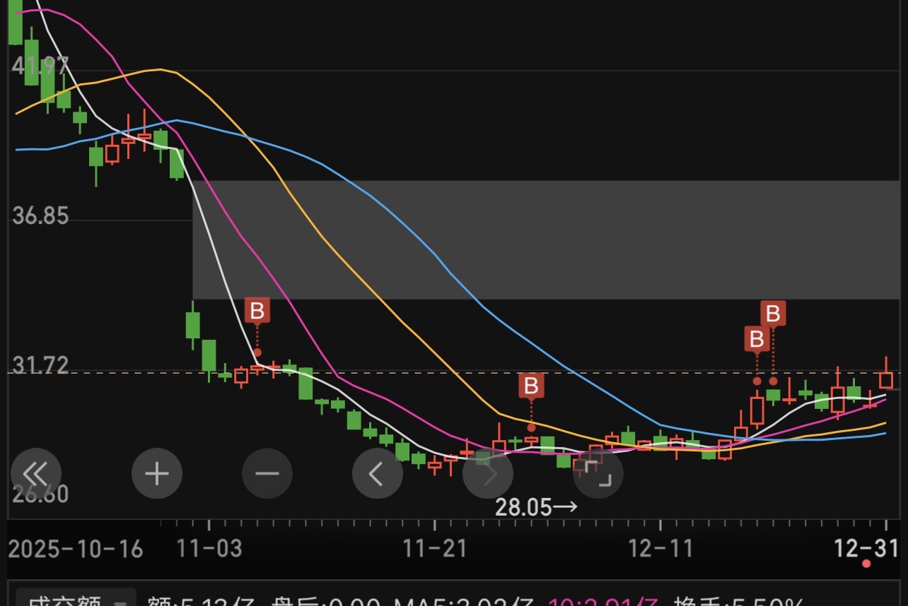Image resolution: width=908 pixels, height=606 pixels.
Task: Zoom in the chart with plus button
Action: coord(156,473)
